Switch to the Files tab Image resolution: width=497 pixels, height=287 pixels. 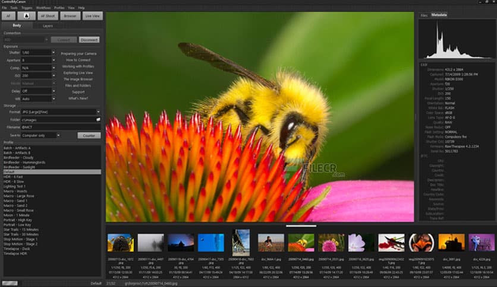tap(424, 15)
